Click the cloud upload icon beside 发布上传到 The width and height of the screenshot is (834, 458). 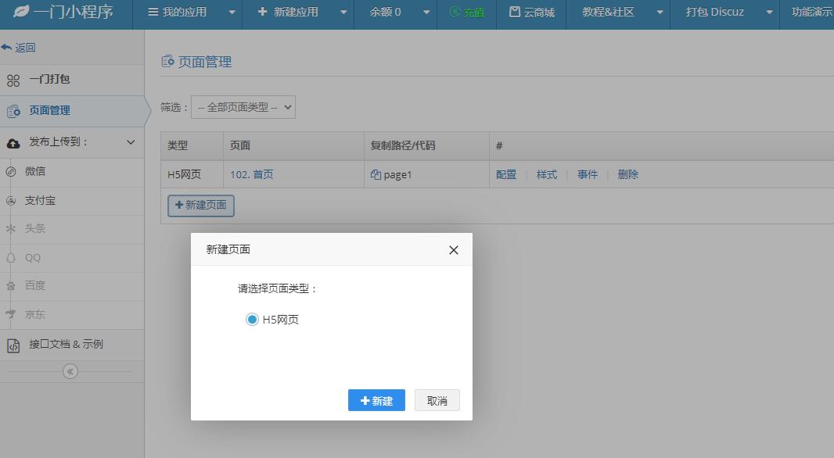[13, 143]
